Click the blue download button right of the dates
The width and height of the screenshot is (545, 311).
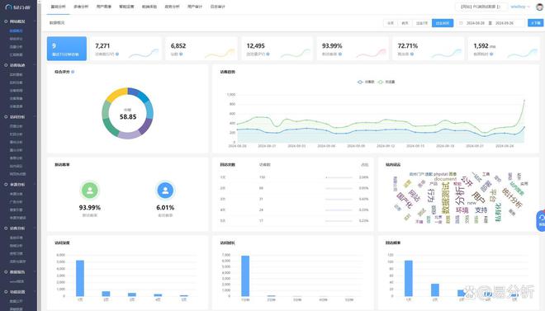tap(536, 23)
